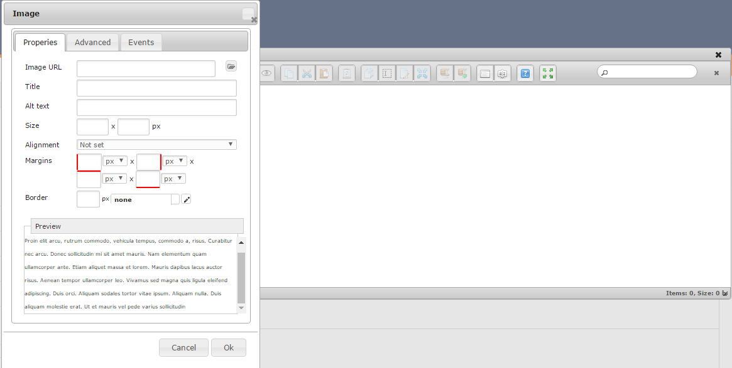Switch to the Events tab
This screenshot has height=368, width=732.
point(141,43)
